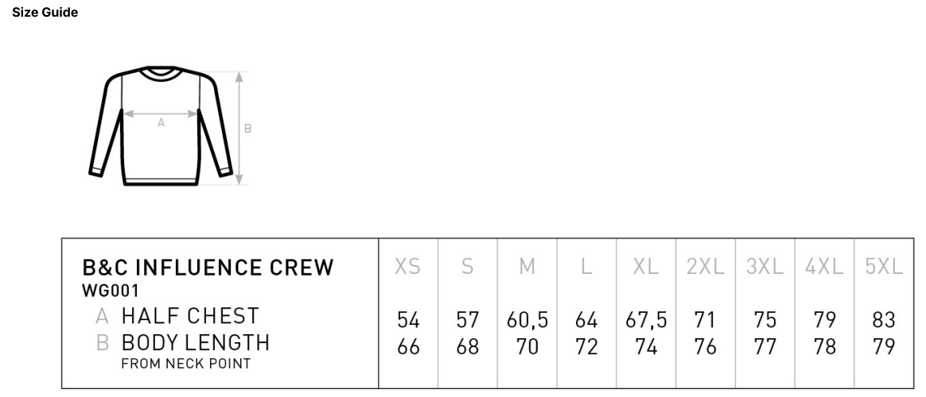The height and width of the screenshot is (397, 926).
Task: Select the XL size column header
Action: 646,267
